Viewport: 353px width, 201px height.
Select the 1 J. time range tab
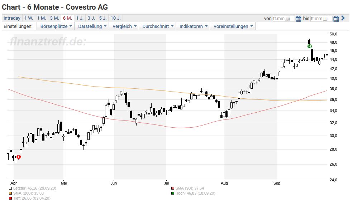tap(80, 18)
